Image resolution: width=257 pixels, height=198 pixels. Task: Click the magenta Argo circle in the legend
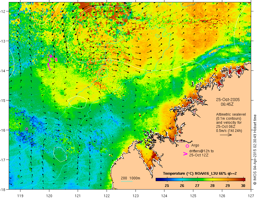coord(187,146)
